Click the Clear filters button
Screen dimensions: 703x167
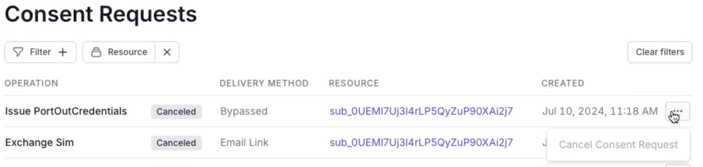660,52
